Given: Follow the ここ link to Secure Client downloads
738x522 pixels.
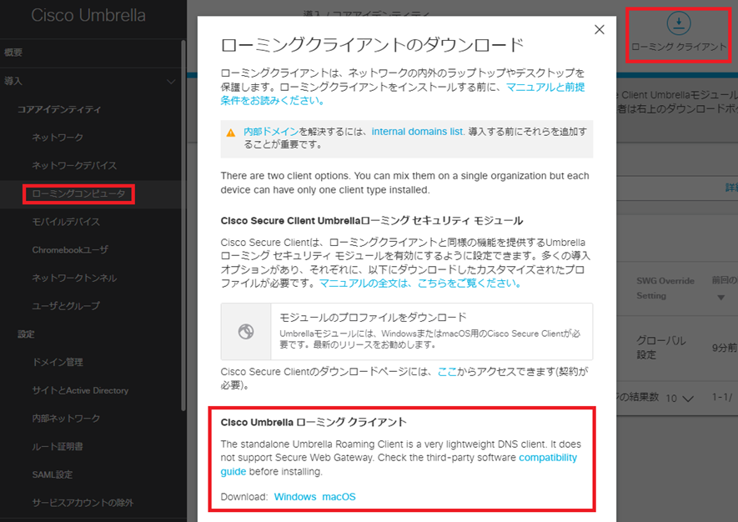Looking at the screenshot, I should pos(447,372).
